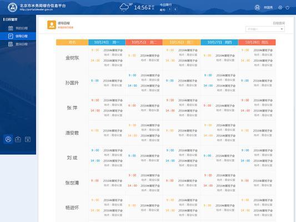Click the power logout icon
Screen dimensions: 296x222
tap(287, 7)
